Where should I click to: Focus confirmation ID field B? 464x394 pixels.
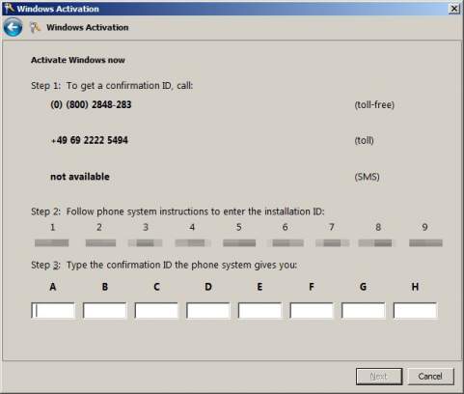pos(105,311)
